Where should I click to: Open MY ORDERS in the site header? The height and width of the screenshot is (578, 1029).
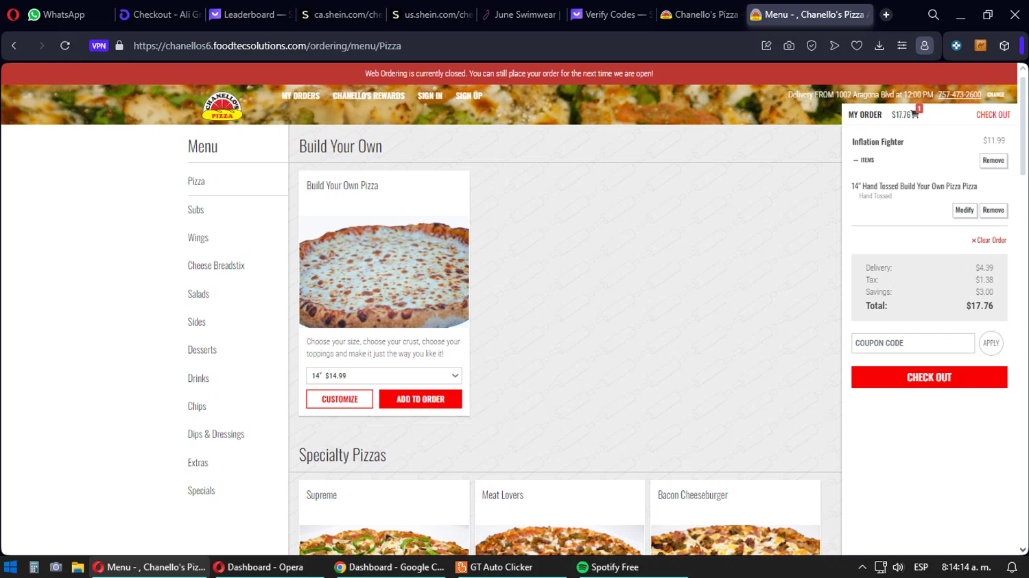300,96
